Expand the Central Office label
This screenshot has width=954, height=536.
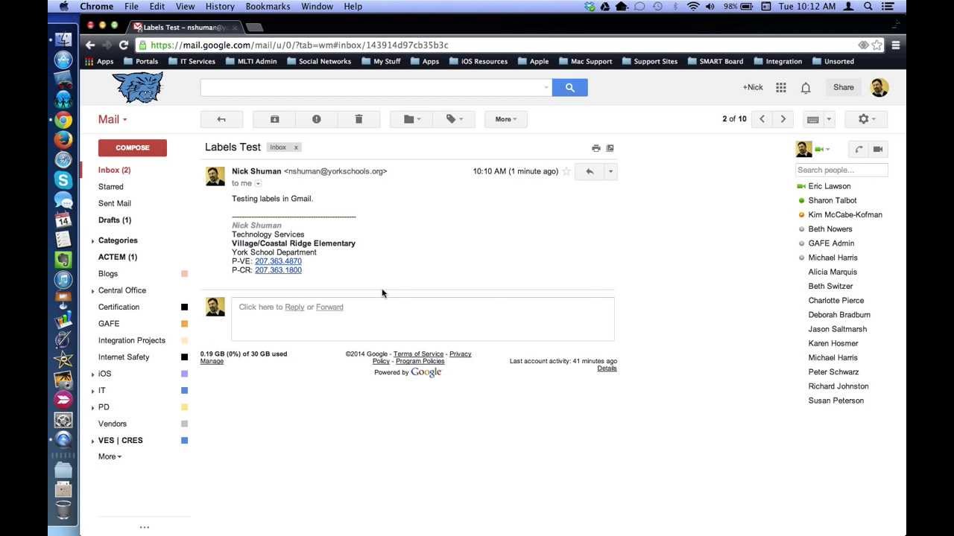tap(93, 291)
